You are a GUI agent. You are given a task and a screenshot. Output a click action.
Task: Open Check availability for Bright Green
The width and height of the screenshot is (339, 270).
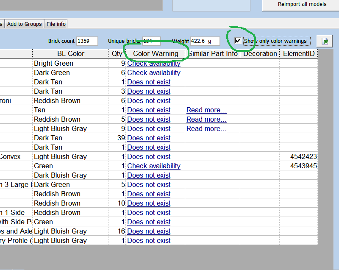[154, 63]
